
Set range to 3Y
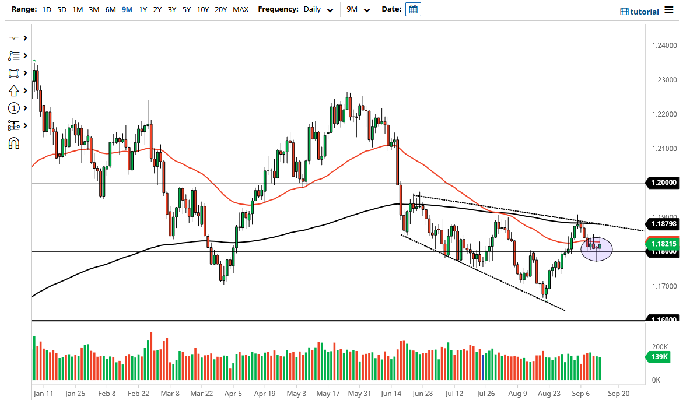coord(172,9)
